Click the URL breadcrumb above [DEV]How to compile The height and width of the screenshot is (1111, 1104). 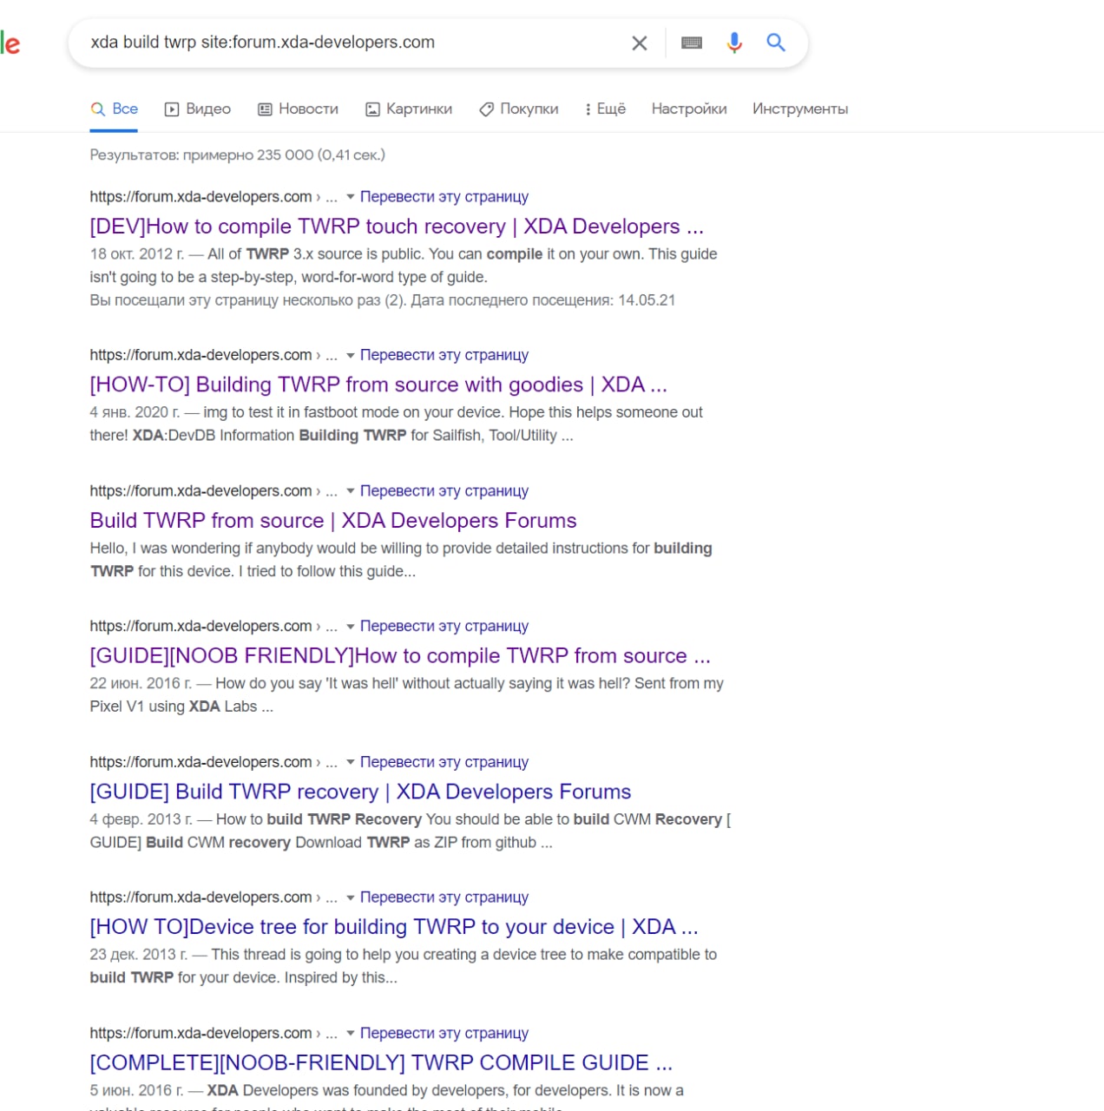coord(214,197)
